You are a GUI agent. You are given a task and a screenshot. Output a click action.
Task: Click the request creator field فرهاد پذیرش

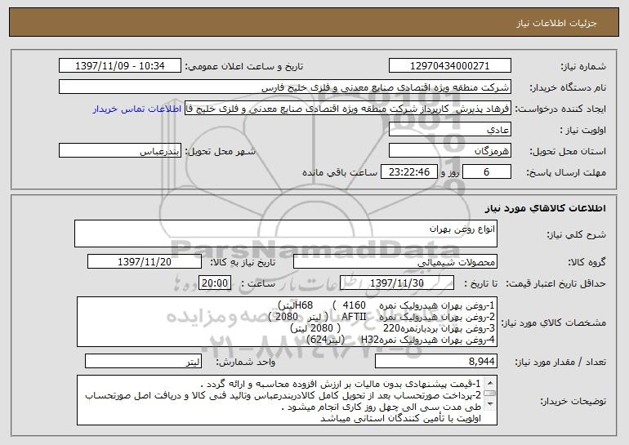pyautogui.click(x=348, y=109)
